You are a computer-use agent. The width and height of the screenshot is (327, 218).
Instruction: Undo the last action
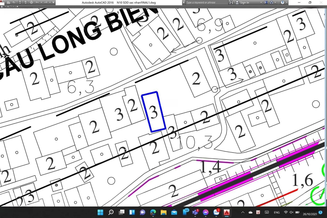pos(37,2)
